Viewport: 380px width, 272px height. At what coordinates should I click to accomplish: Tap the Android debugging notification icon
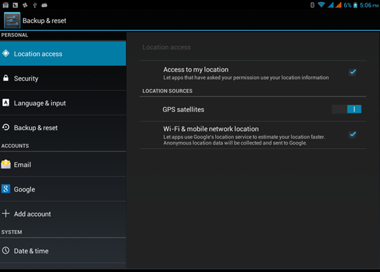[x=44, y=5]
